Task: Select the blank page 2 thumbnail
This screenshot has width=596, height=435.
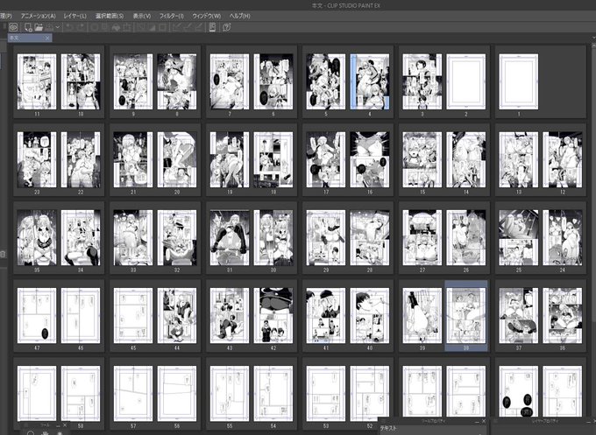Action: coord(466,81)
